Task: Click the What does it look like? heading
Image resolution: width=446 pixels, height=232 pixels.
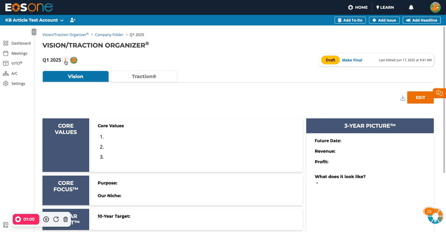Action: [340, 177]
